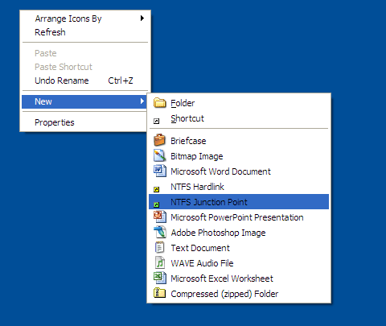Click the Microsoft Word Document icon

160,171
